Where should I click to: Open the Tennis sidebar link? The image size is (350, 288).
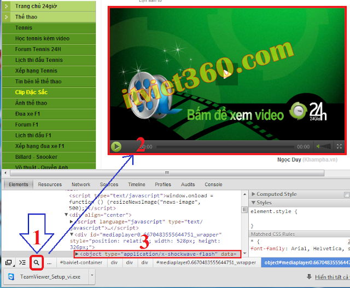[x=49, y=28]
